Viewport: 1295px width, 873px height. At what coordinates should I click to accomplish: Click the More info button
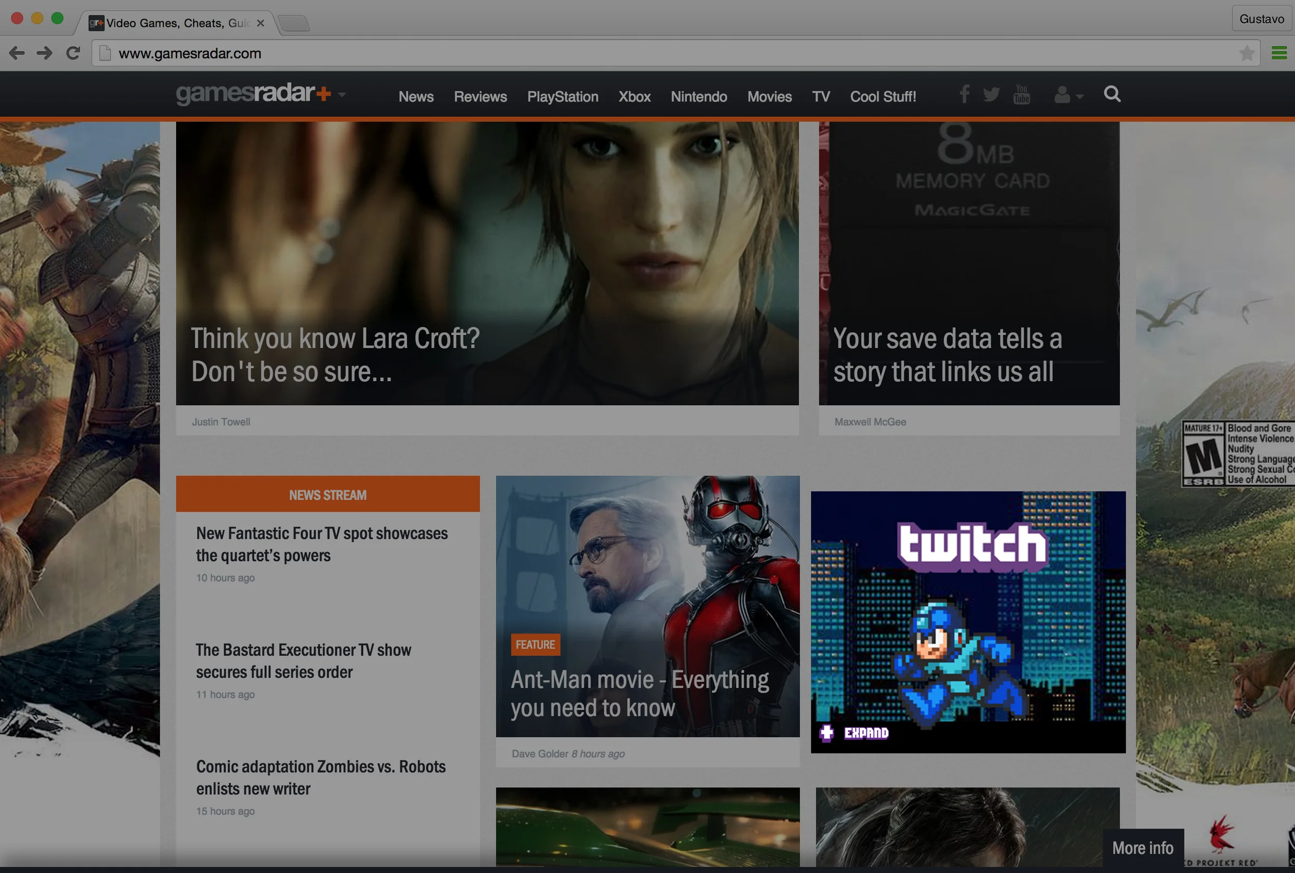point(1143,848)
